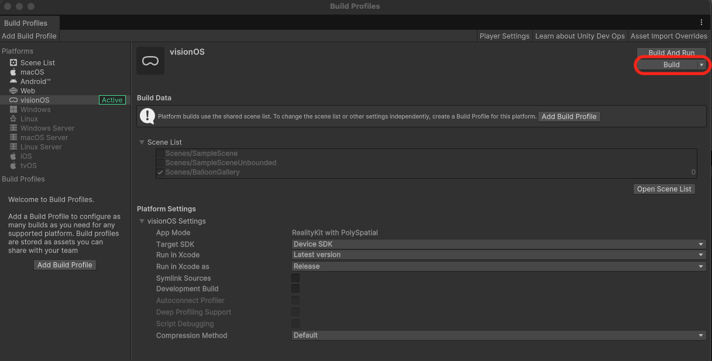Open the Target SDK dropdown

coord(497,244)
